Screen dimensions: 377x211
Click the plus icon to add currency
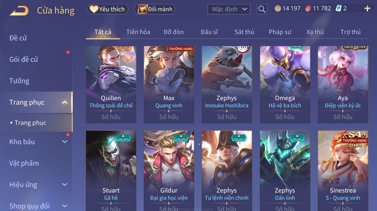pos(367,9)
